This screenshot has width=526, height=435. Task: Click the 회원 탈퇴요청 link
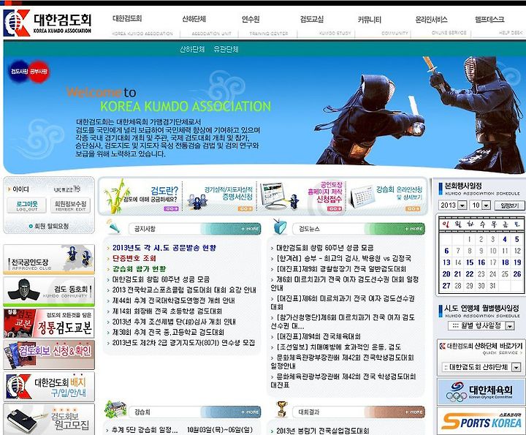tap(49, 226)
